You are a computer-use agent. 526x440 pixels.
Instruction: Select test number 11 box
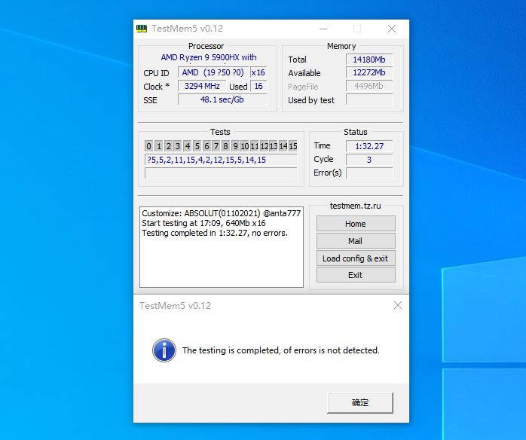(x=255, y=146)
